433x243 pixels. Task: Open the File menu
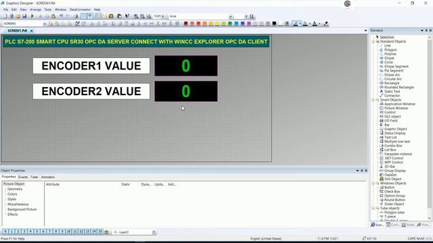click(6, 9)
